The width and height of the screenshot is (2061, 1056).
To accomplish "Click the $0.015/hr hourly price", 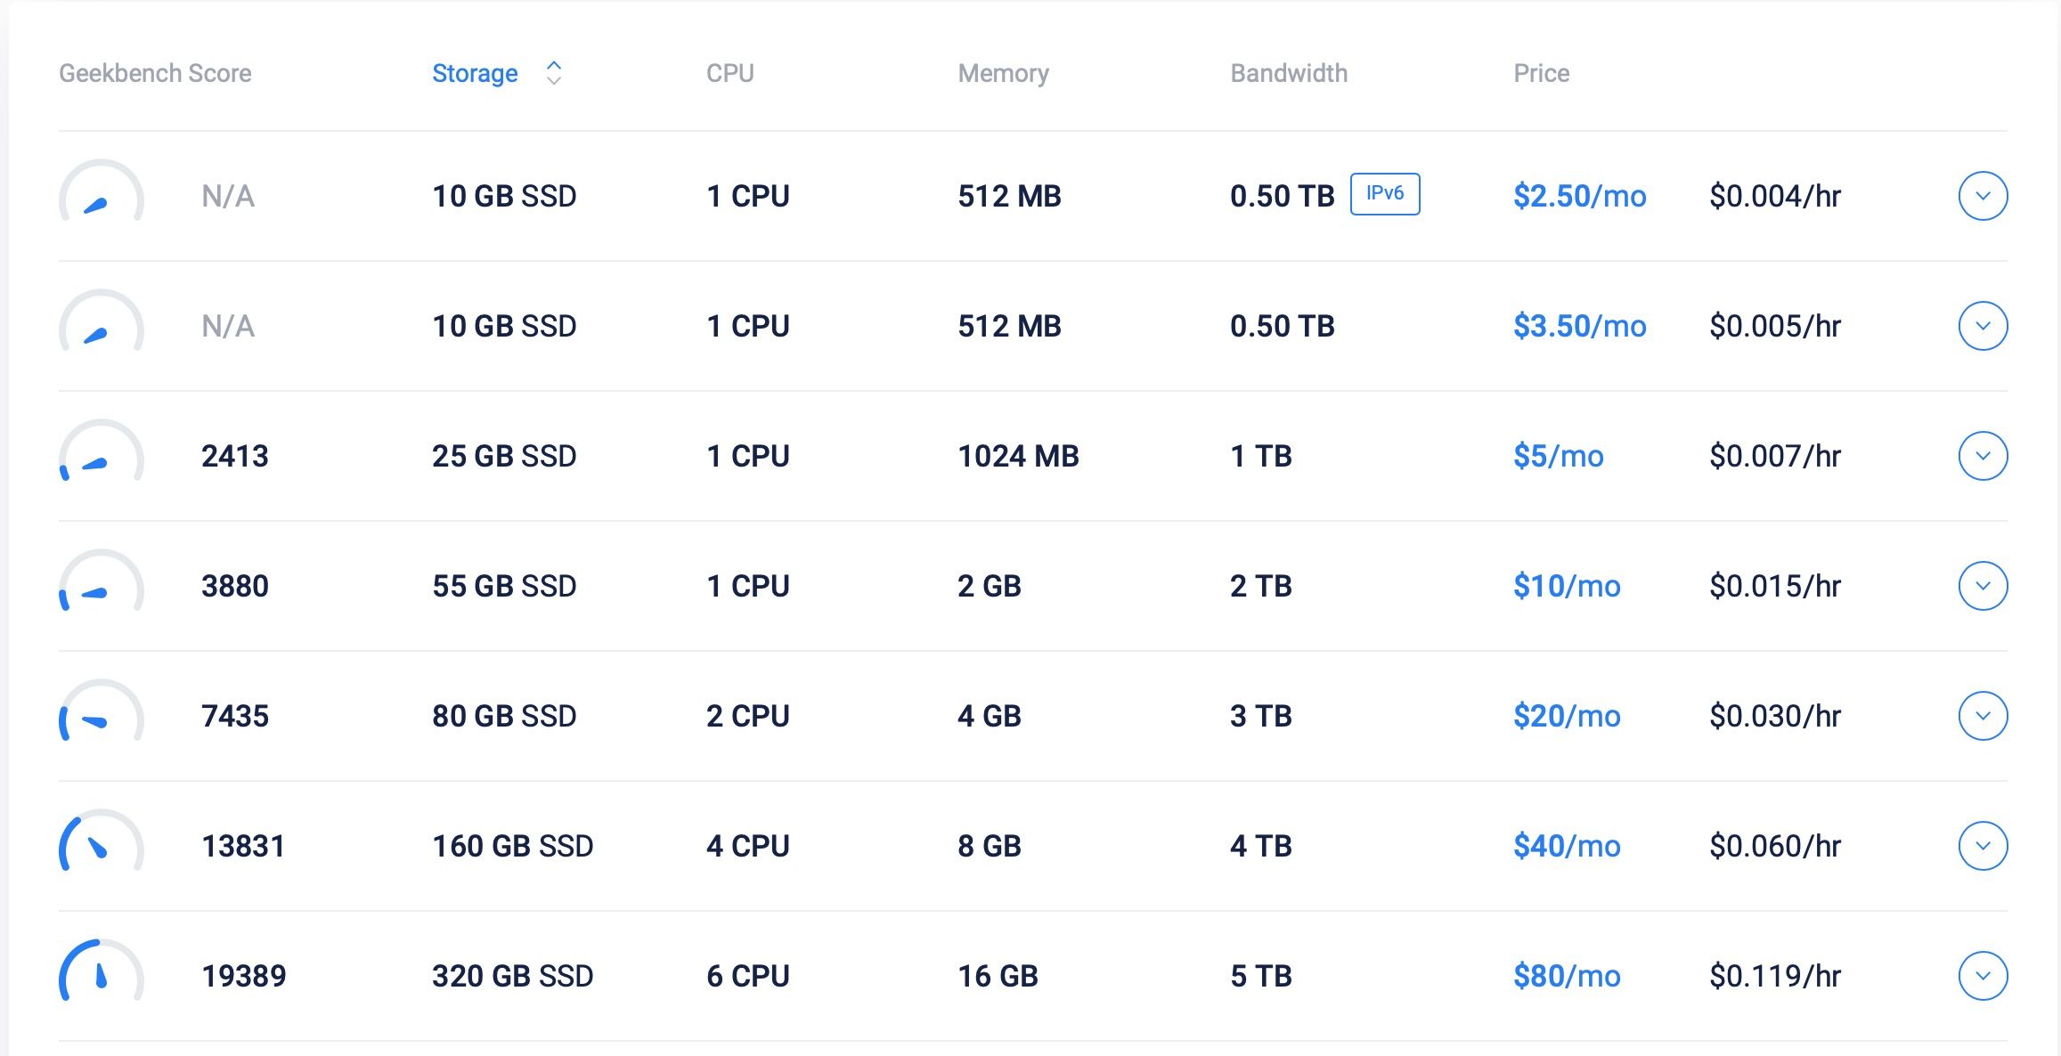I will [x=1775, y=586].
